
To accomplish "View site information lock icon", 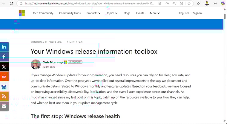I will pos(21,4).
